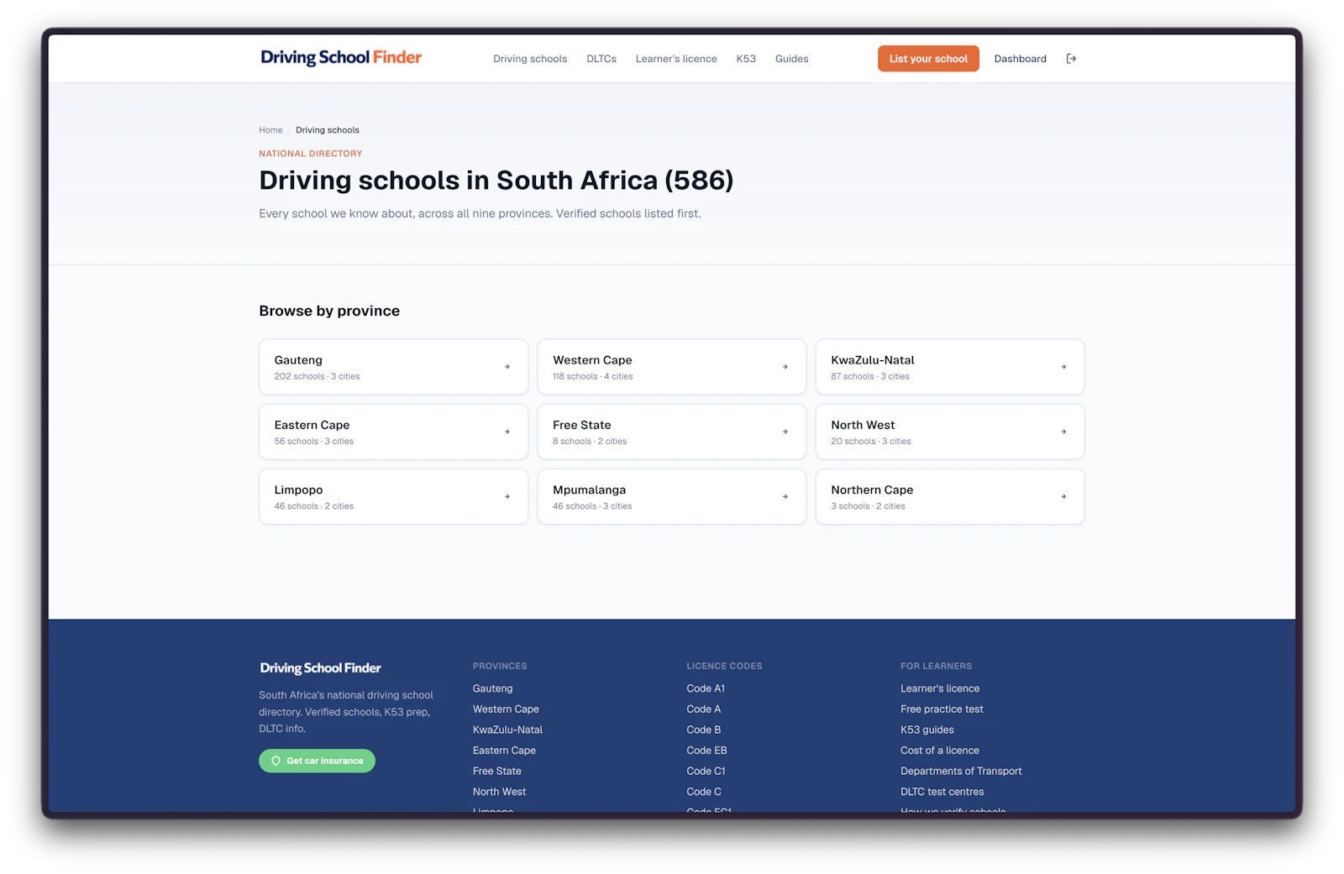Click the NATIONAL DIRECTORY label
This screenshot has width=1344, height=874.
[x=311, y=154]
